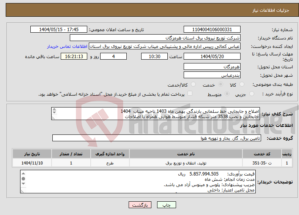Select the کالا radio button
Screen dimensions: 299x215
pos(242,84)
